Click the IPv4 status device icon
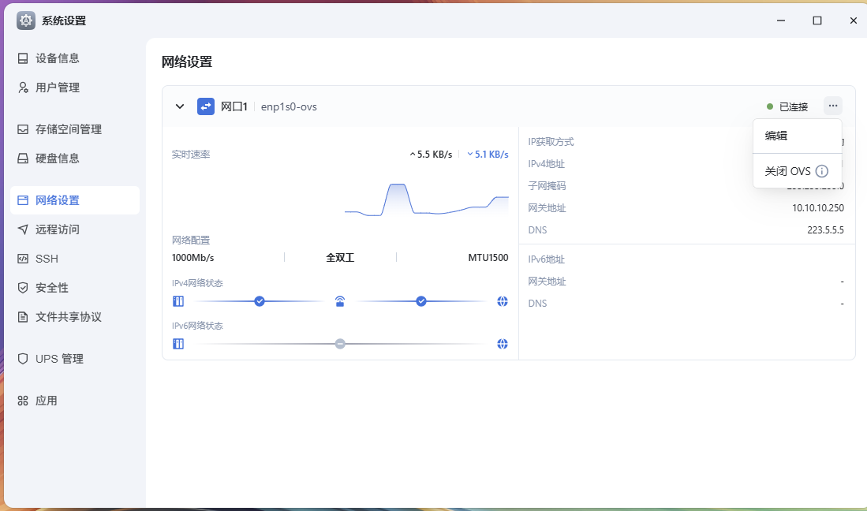This screenshot has height=511, width=867. tap(178, 301)
